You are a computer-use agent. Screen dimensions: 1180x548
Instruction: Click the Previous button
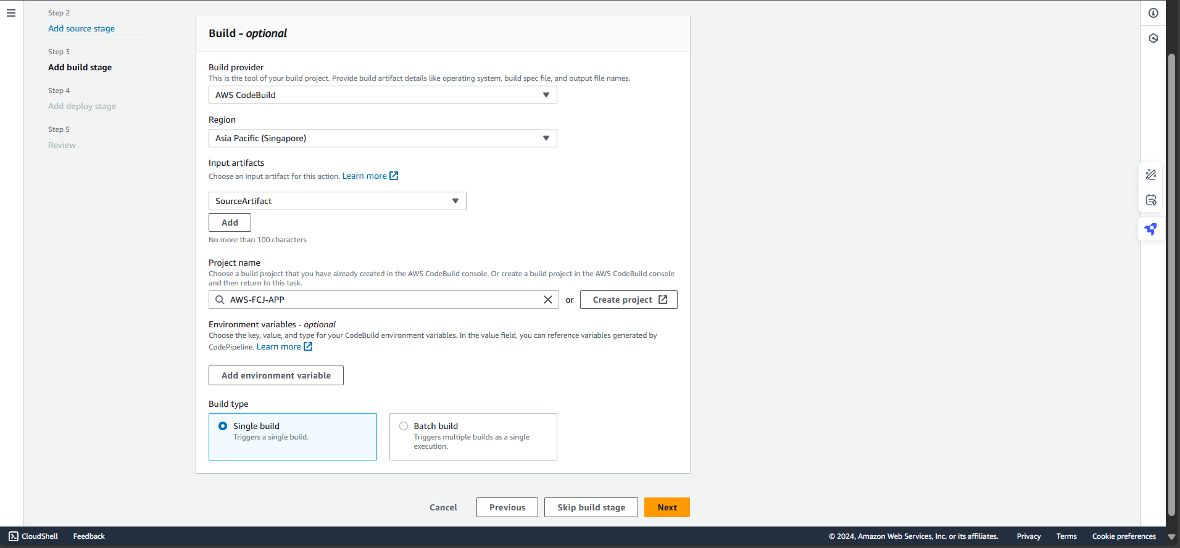[507, 507]
